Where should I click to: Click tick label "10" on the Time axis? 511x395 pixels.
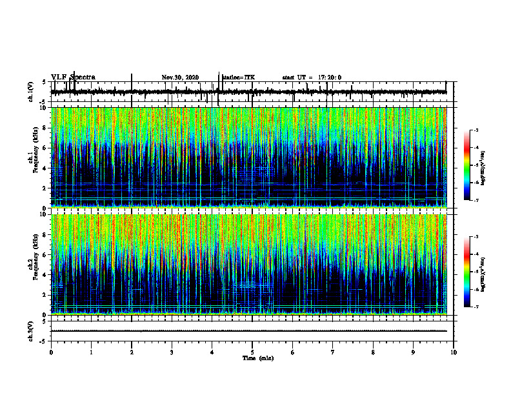(454, 352)
